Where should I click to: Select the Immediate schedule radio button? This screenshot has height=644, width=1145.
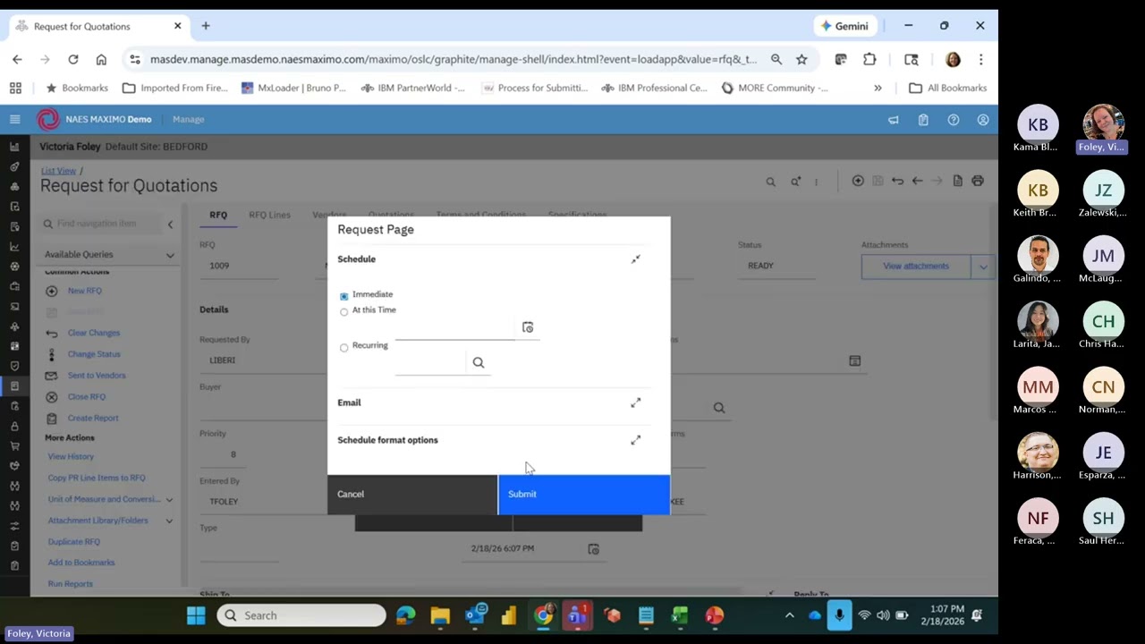click(x=343, y=296)
